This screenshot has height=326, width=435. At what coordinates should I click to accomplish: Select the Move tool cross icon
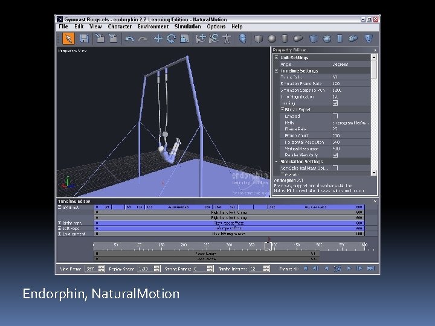158,38
